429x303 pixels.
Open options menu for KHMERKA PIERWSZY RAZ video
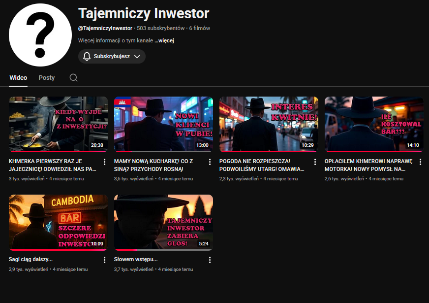point(104,162)
